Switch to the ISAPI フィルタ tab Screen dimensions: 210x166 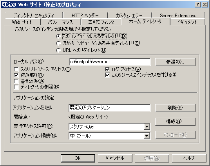[101, 22]
